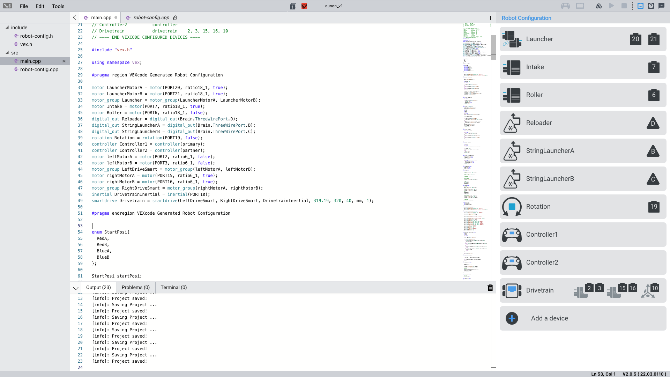670x377 pixels.
Task: Click Drivetrain inertial port 10 badge
Action: (655, 288)
